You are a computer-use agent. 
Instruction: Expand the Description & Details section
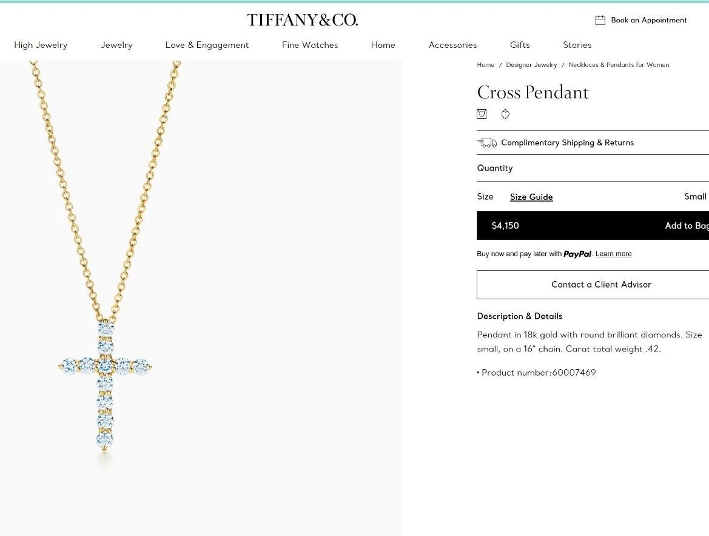pos(520,316)
